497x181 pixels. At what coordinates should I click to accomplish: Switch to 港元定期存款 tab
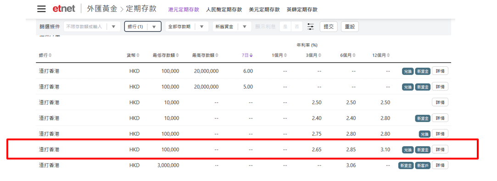click(x=184, y=10)
